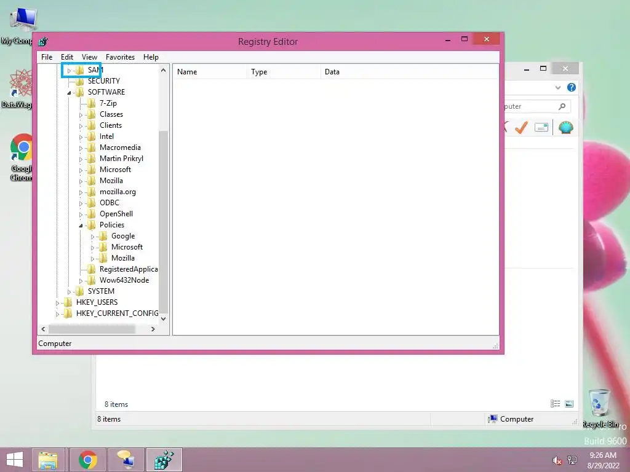630x472 pixels.
Task: Collapse the SOFTWARE key
Action: (69, 93)
